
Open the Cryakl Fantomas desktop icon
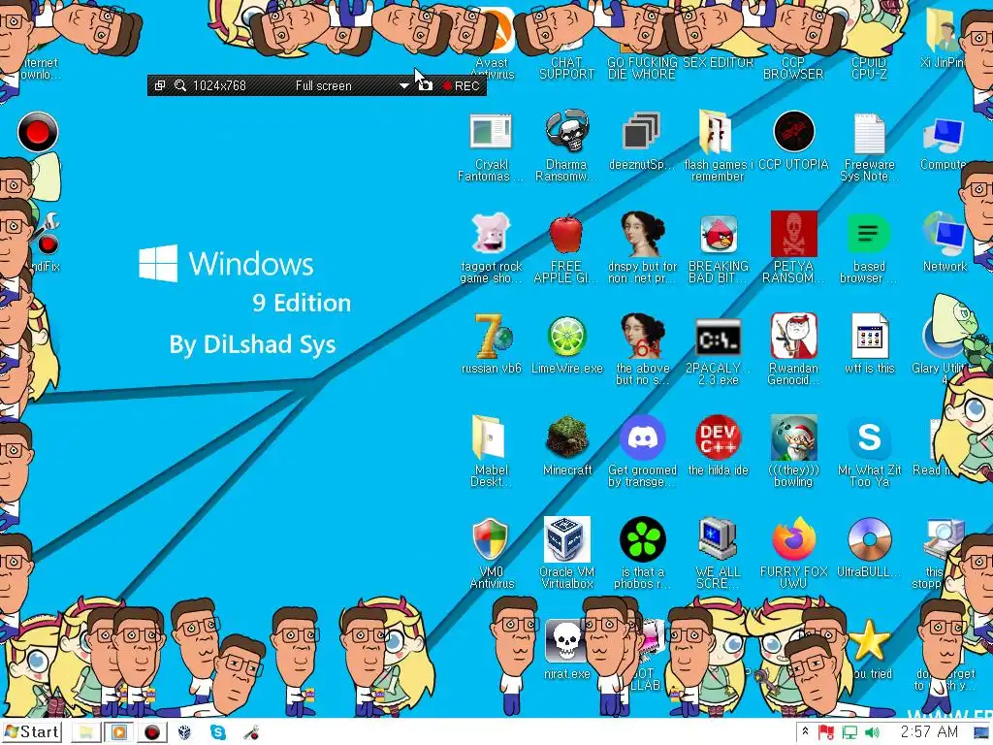491,132
